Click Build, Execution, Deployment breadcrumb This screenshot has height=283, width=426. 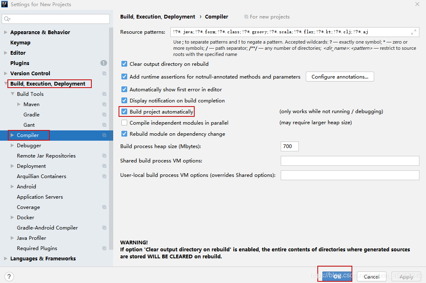158,17
